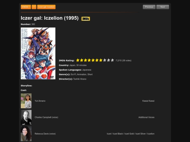Open the Rebecca Davis (voice) name link
The height and width of the screenshot is (142, 190).
(45, 134)
